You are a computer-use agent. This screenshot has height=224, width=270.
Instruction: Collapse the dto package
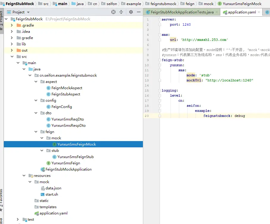36,113
